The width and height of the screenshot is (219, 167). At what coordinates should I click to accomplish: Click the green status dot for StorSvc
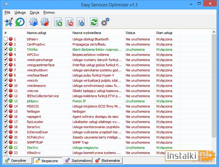coord(11,147)
